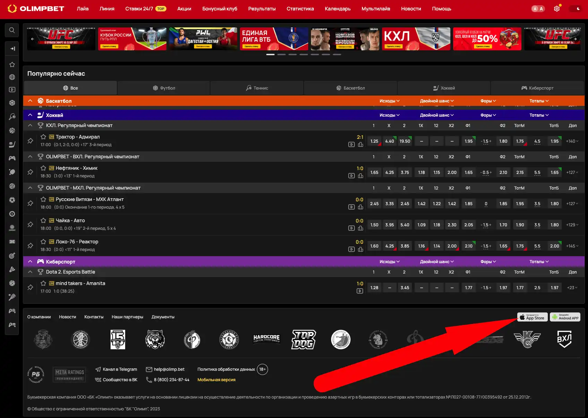
Task: Change font size with AA button
Action: (x=538, y=9)
